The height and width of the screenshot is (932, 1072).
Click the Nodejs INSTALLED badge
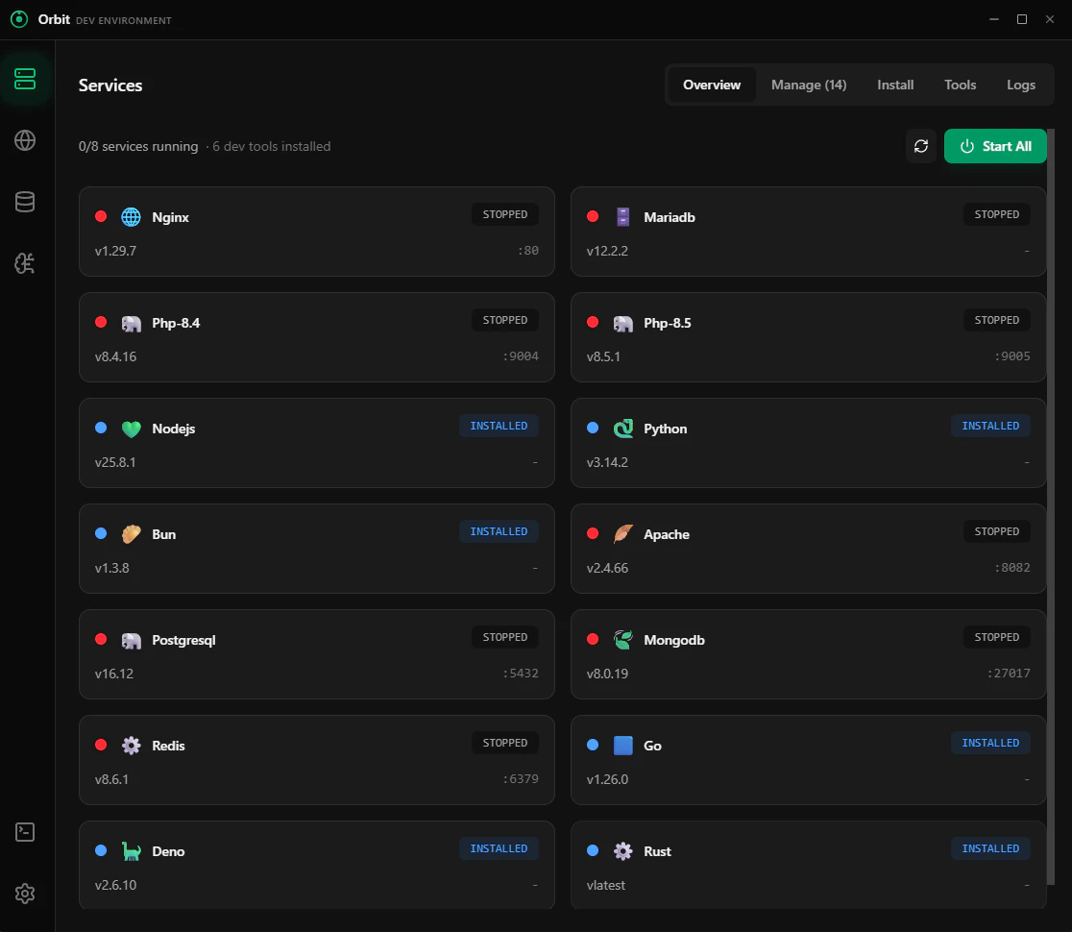(499, 426)
